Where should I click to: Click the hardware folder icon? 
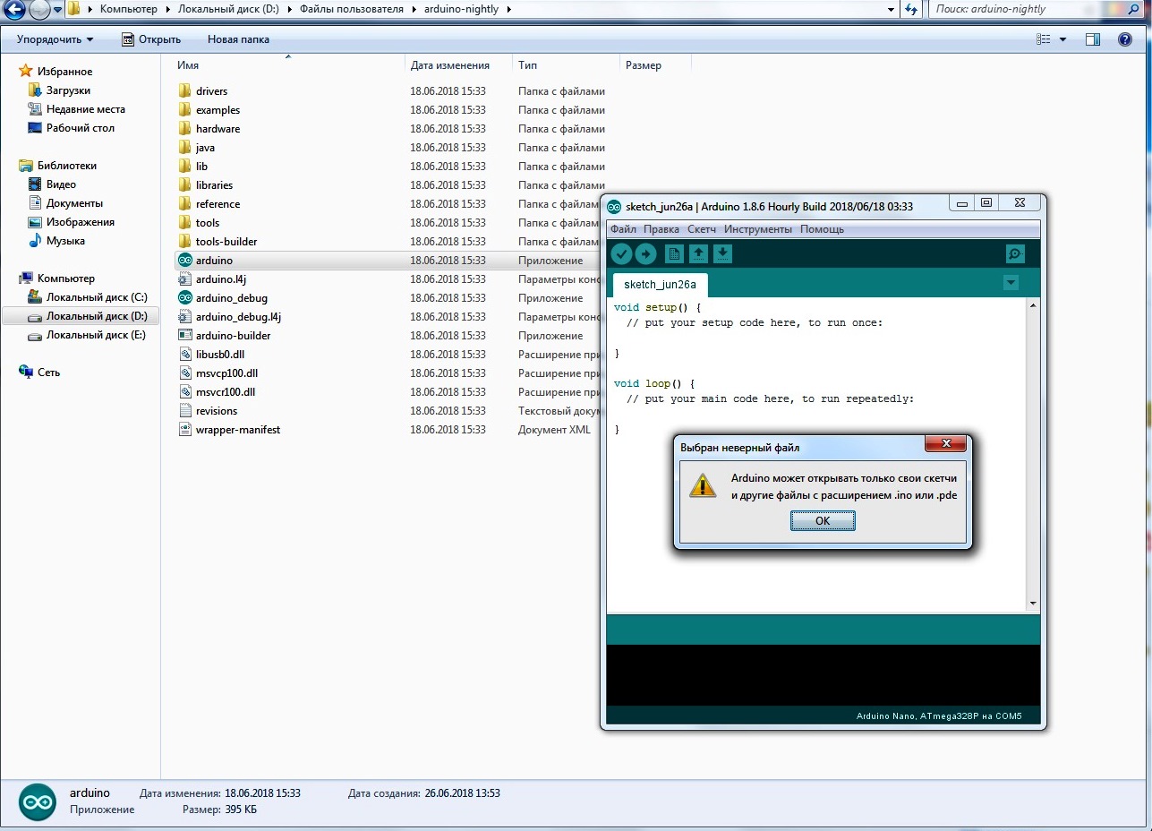coord(185,129)
